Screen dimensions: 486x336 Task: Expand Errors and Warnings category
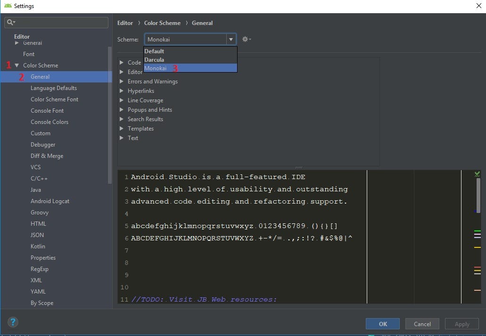[x=122, y=81]
